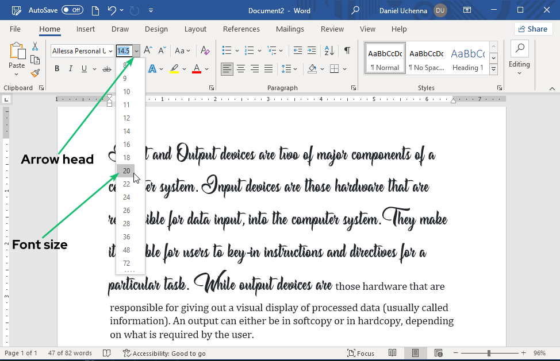Screen dimensions: 560x361
Task: Click the Sort icon in Paragraph group
Action: point(328,51)
